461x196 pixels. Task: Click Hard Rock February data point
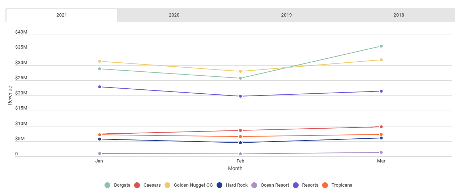tap(240, 143)
